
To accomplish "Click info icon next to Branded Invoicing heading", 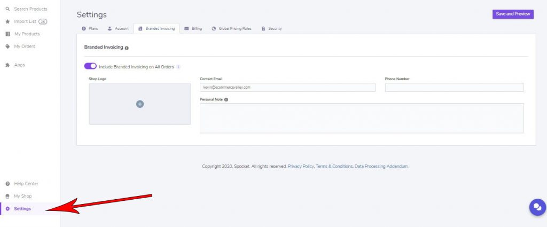I will [127, 48].
